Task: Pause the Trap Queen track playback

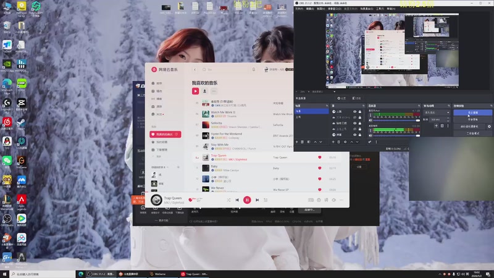Action: click(247, 200)
